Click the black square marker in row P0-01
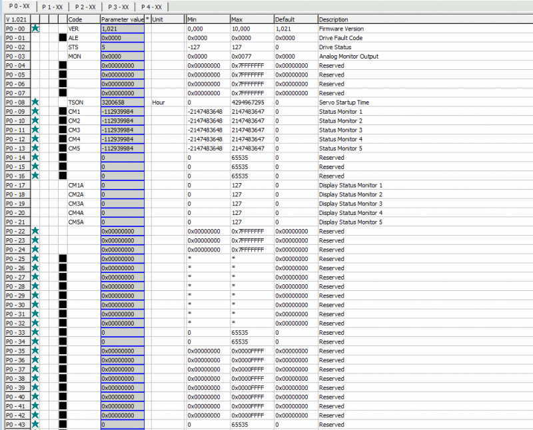This screenshot has height=430, width=533. click(63, 38)
